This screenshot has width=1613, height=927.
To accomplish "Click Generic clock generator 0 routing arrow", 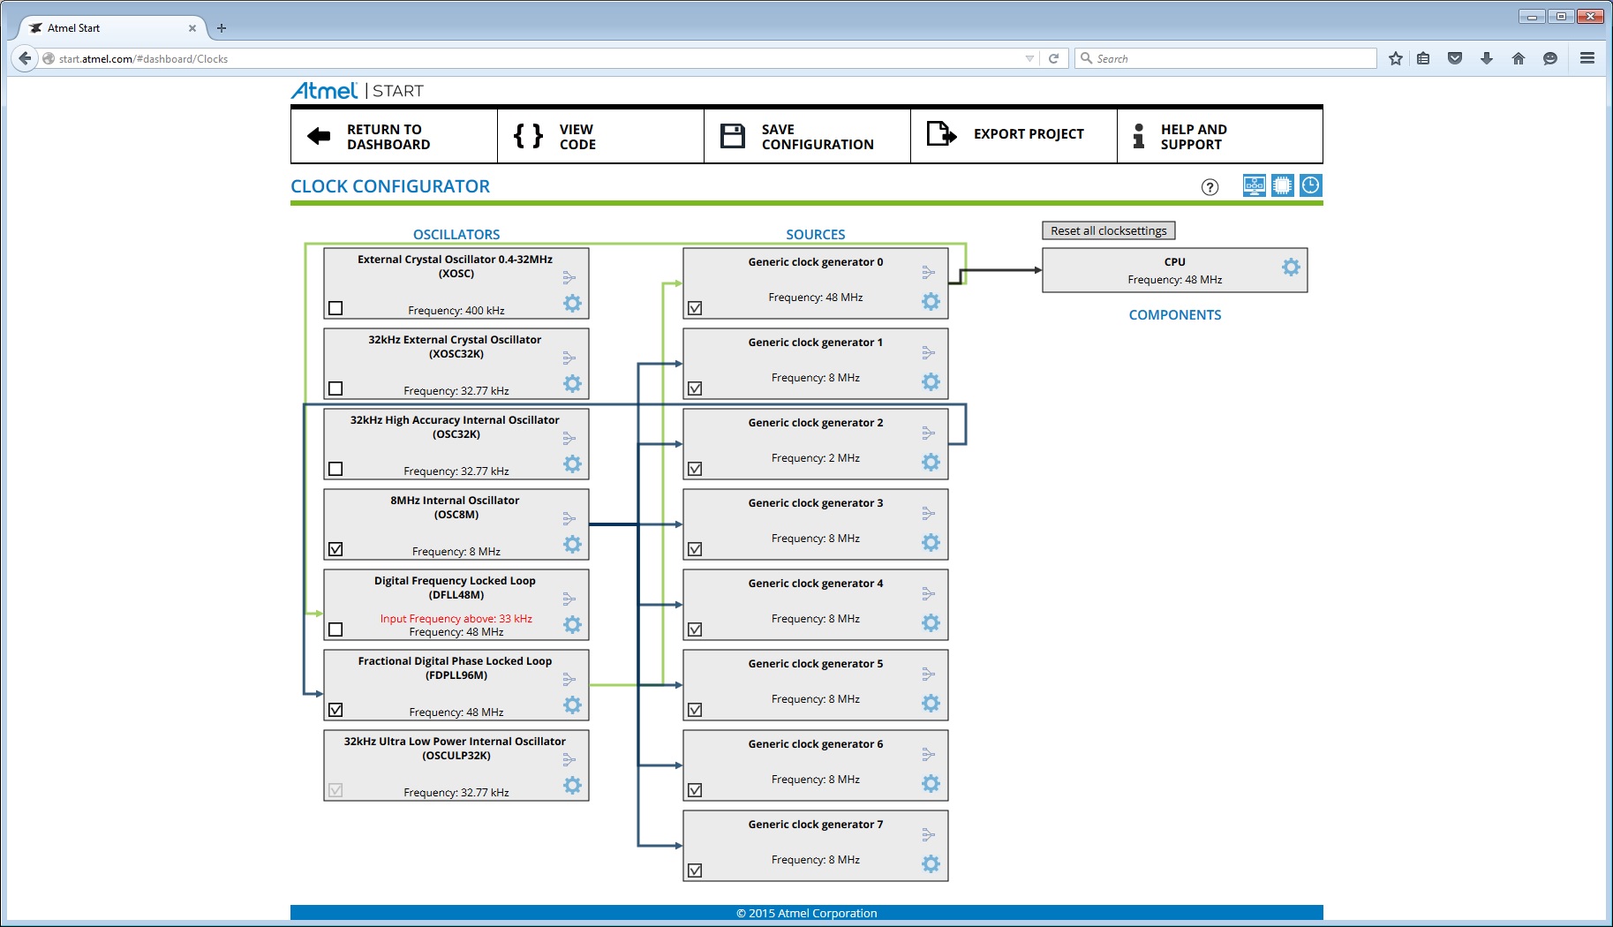I will [929, 273].
